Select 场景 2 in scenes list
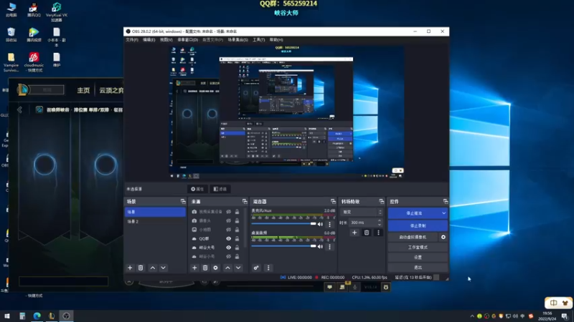The width and height of the screenshot is (574, 322). (x=155, y=221)
